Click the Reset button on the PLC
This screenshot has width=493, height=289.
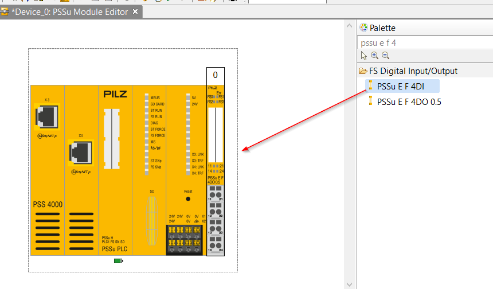click(x=188, y=199)
